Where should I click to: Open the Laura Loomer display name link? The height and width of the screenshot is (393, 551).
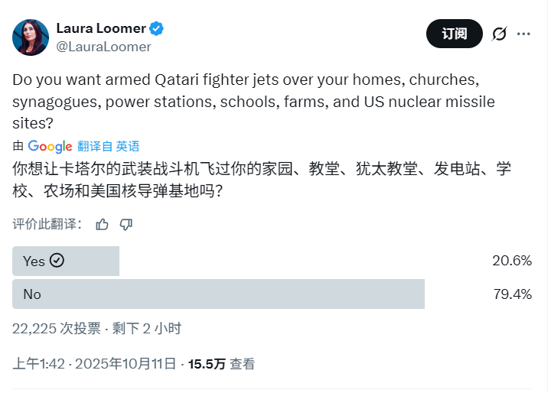pos(100,28)
